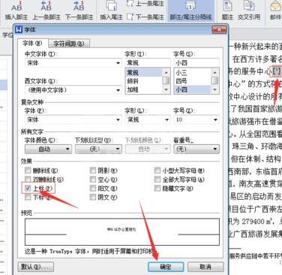The width and height of the screenshot is (282, 275).
Task: Click scroll-down arrow of font style list
Action: [x=166, y=89]
